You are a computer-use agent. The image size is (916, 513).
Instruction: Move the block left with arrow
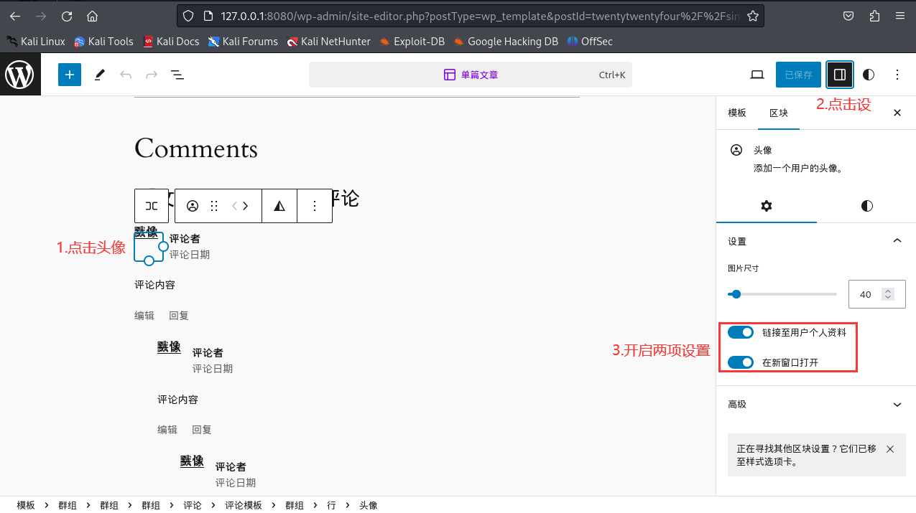pos(233,206)
